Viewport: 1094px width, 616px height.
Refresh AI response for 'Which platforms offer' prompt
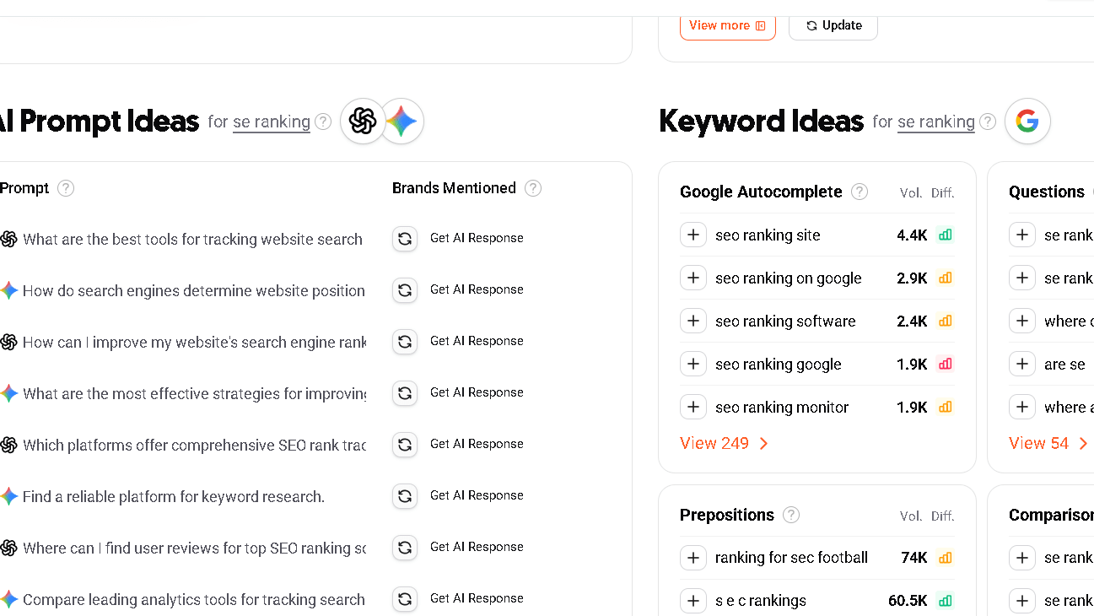pyautogui.click(x=405, y=445)
